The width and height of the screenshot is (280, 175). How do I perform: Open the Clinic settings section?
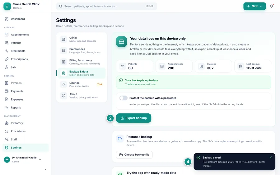point(82,39)
